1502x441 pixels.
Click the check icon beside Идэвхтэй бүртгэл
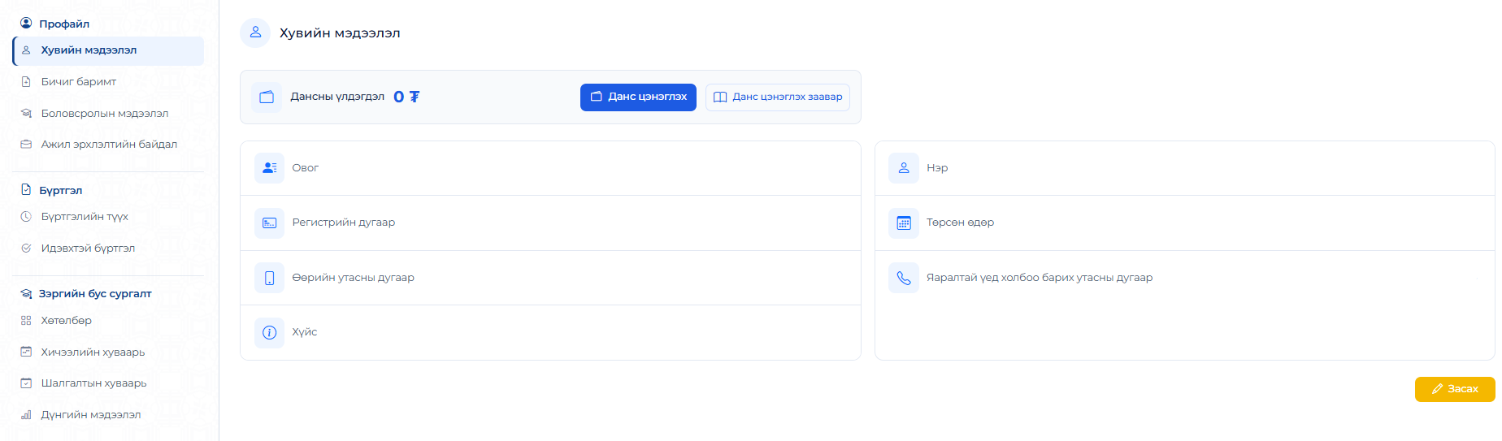click(26, 249)
